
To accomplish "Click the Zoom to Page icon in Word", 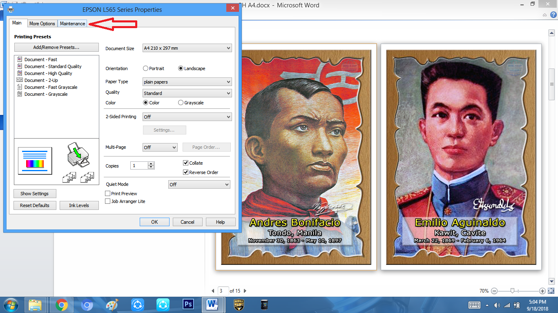I will click(x=551, y=291).
